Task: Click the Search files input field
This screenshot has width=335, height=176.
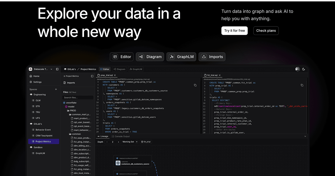Action: point(78,97)
